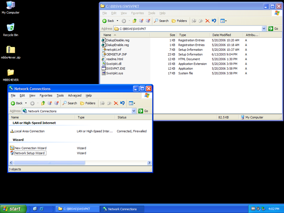Screen dimensions: 284x213
Task: Open SWSVPKT.EXE application file
Action: (x=115, y=69)
